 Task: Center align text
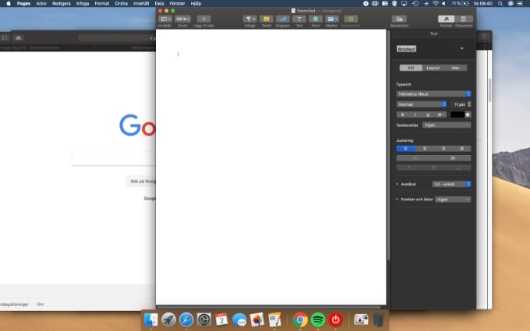click(x=425, y=149)
